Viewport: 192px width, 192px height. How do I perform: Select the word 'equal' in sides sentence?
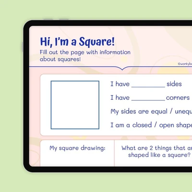pos(159,111)
